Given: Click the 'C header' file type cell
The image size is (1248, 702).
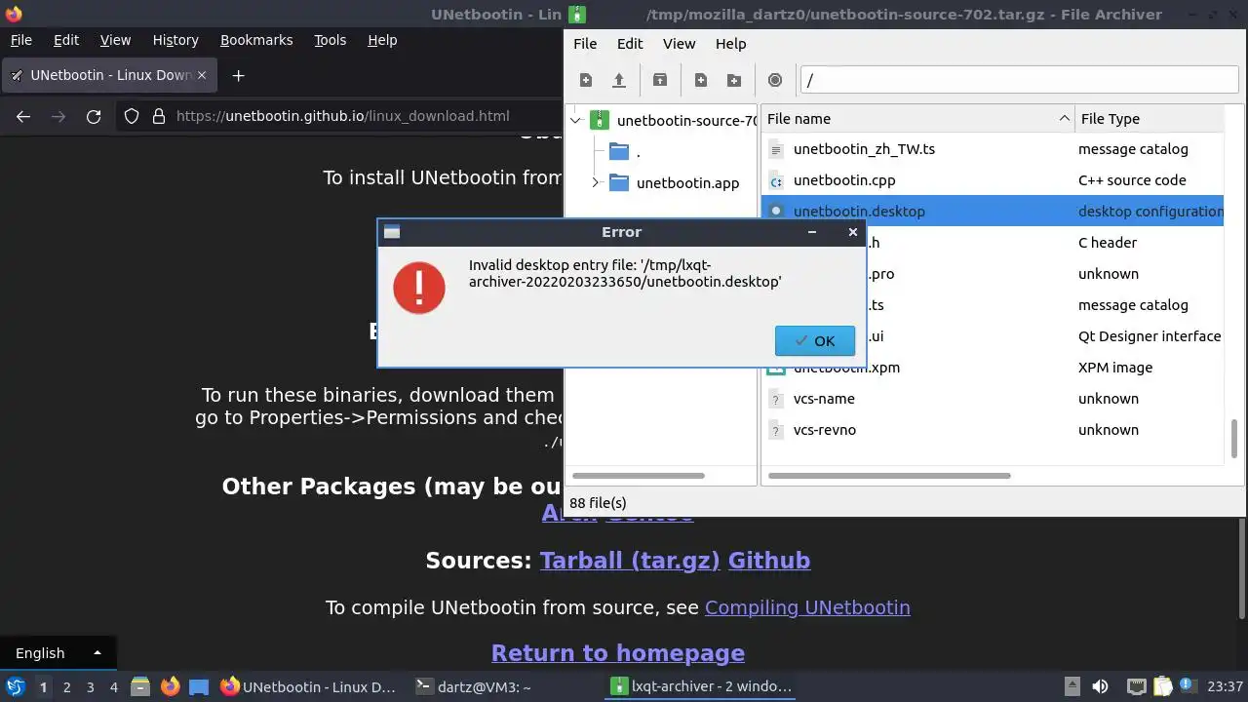Looking at the screenshot, I should [1108, 243].
